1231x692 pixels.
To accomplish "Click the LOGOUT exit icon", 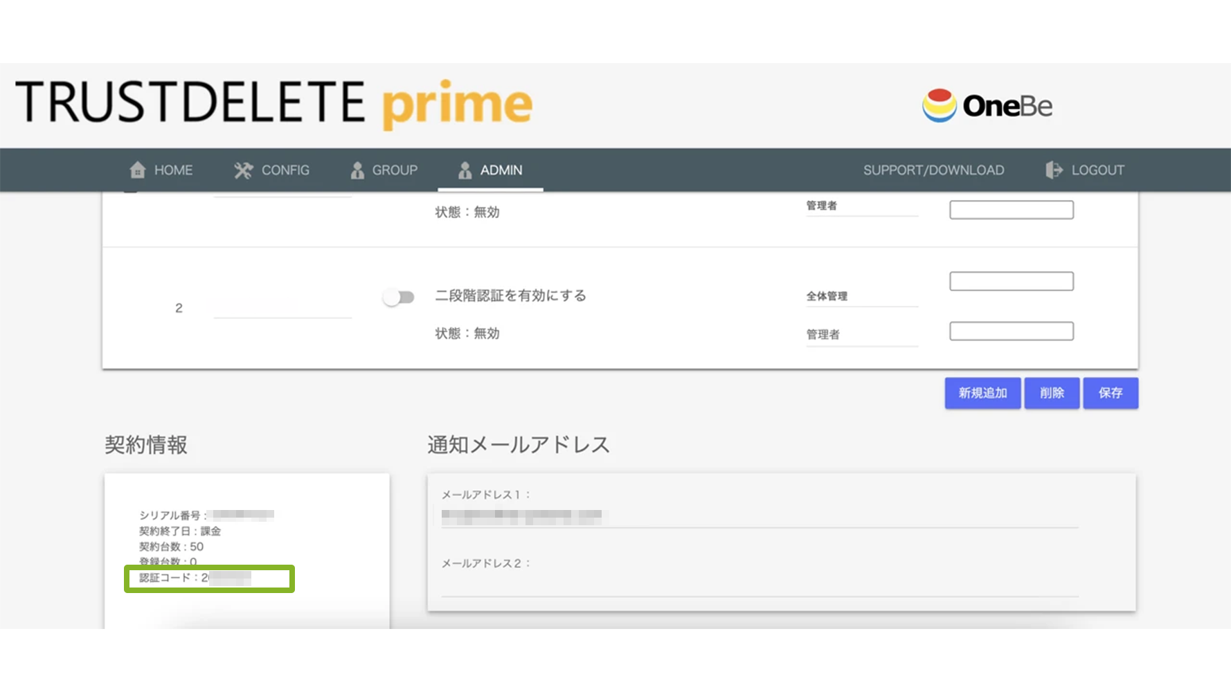I will [1054, 170].
